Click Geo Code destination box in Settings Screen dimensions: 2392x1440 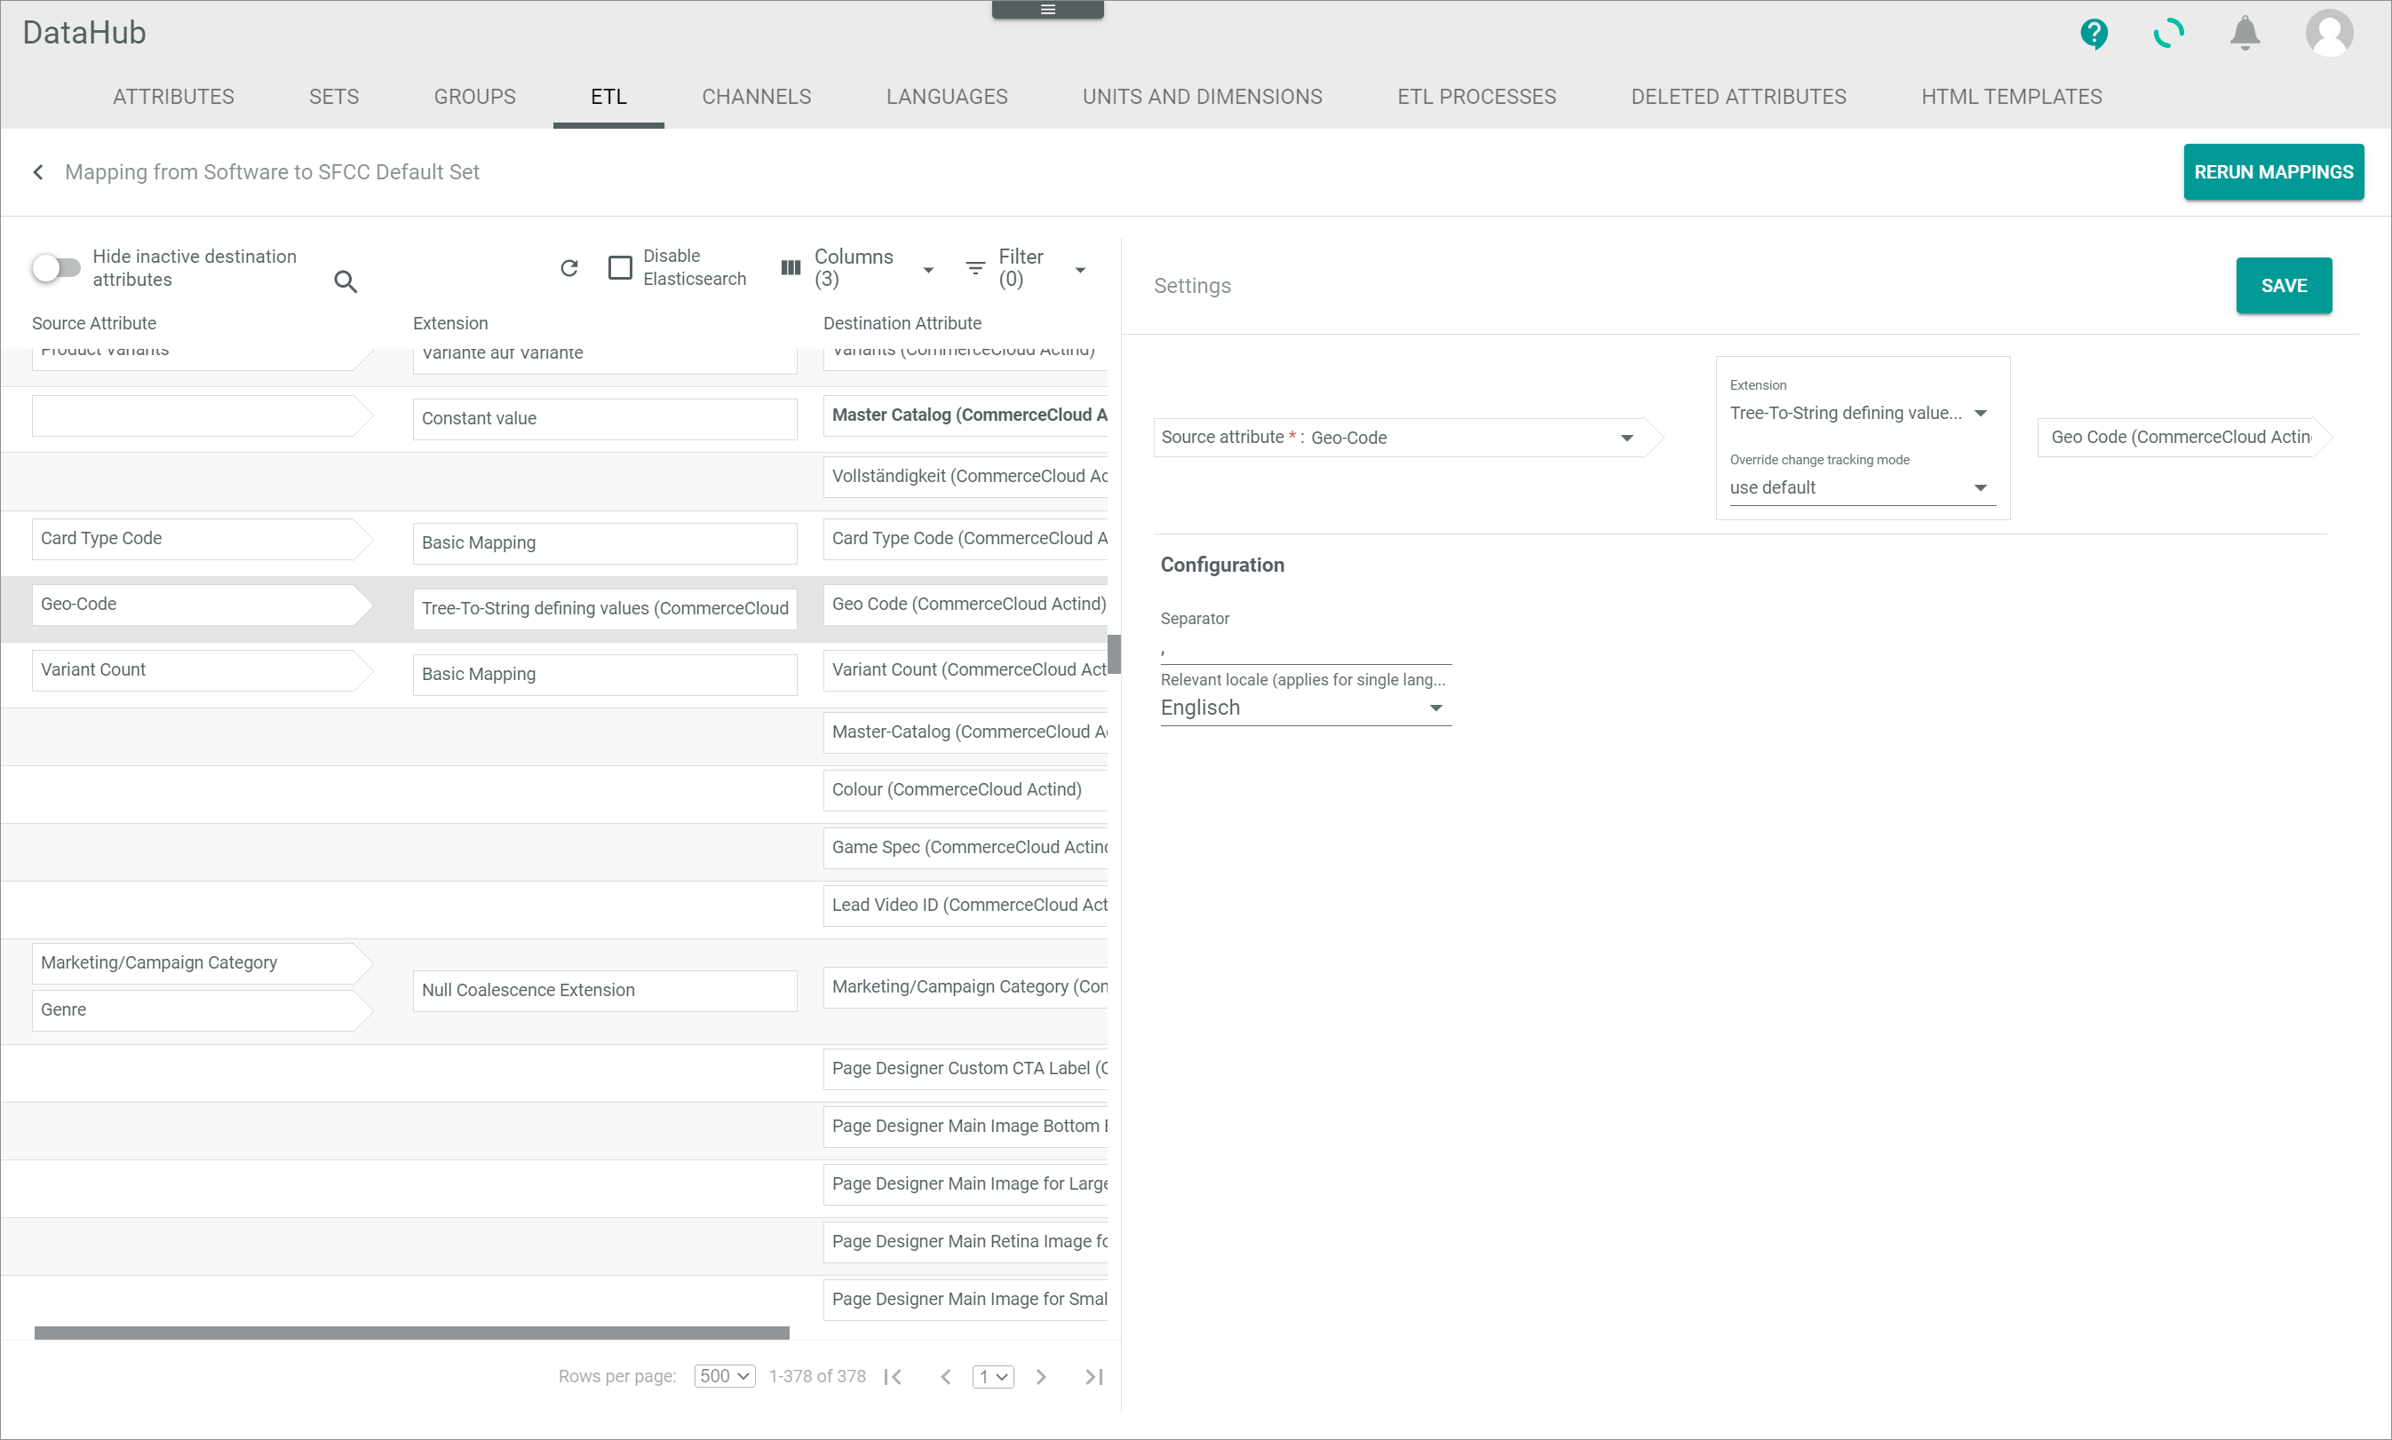point(2183,438)
